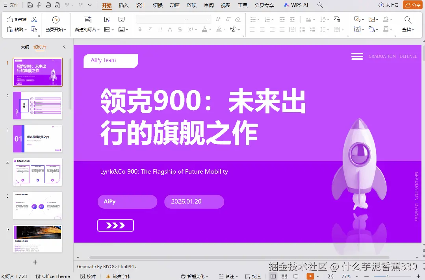The image size is (425, 280).
Task: Adjust the zoom slider
Action: point(388,276)
